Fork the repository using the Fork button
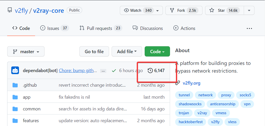 point(184,10)
